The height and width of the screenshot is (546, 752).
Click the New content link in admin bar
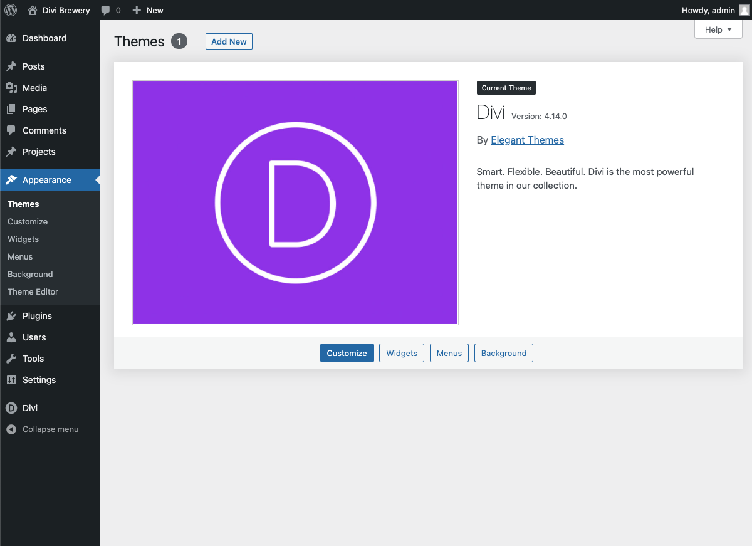tap(155, 10)
